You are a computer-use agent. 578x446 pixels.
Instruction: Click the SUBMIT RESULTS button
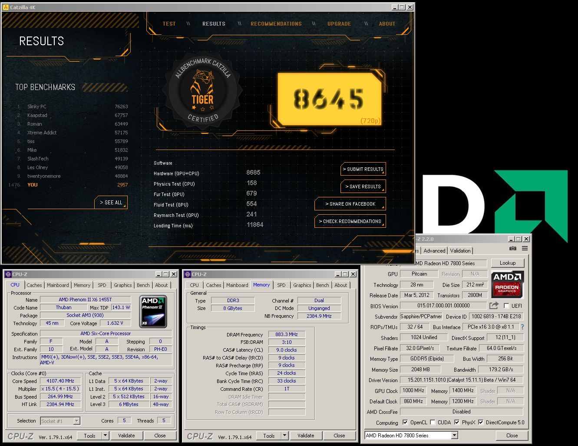click(x=363, y=169)
